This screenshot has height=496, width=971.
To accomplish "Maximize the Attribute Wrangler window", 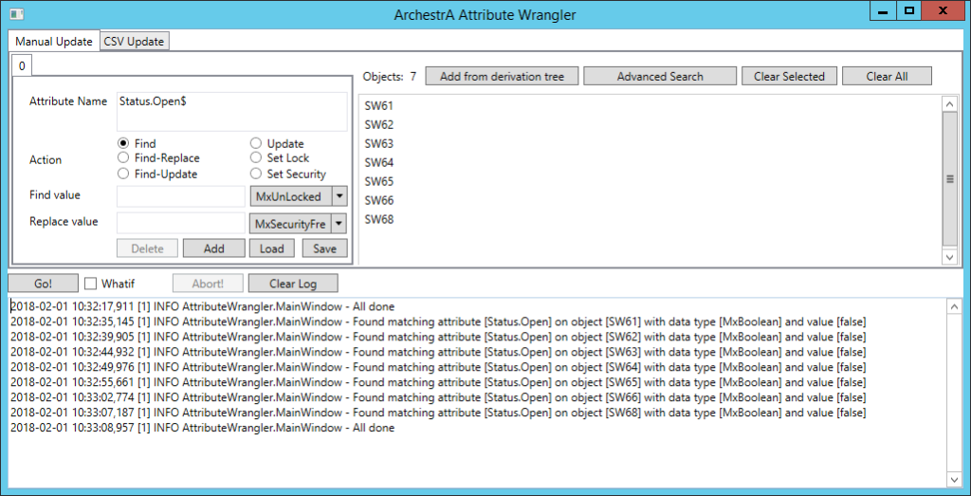I will coord(908,10).
